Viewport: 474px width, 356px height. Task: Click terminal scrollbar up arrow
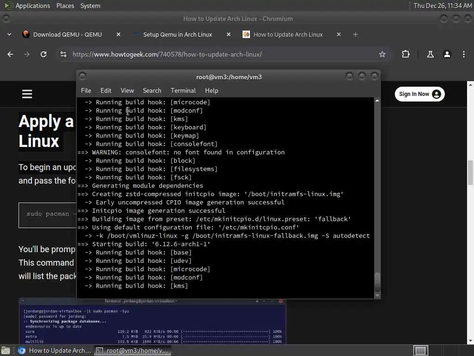[x=377, y=101]
